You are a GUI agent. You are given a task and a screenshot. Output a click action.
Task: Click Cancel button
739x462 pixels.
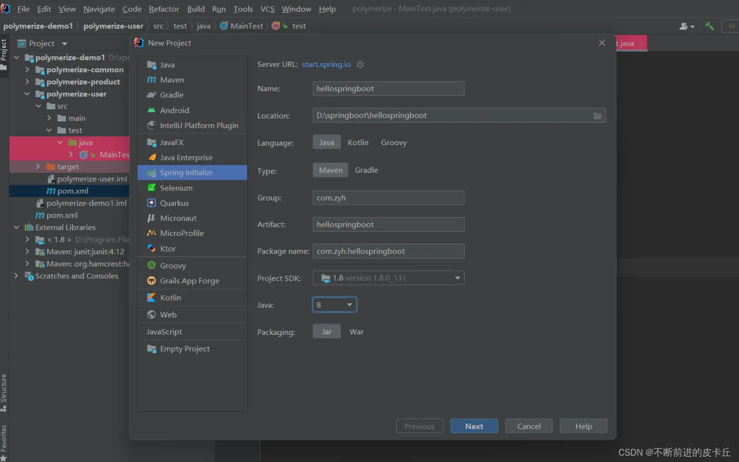point(529,426)
